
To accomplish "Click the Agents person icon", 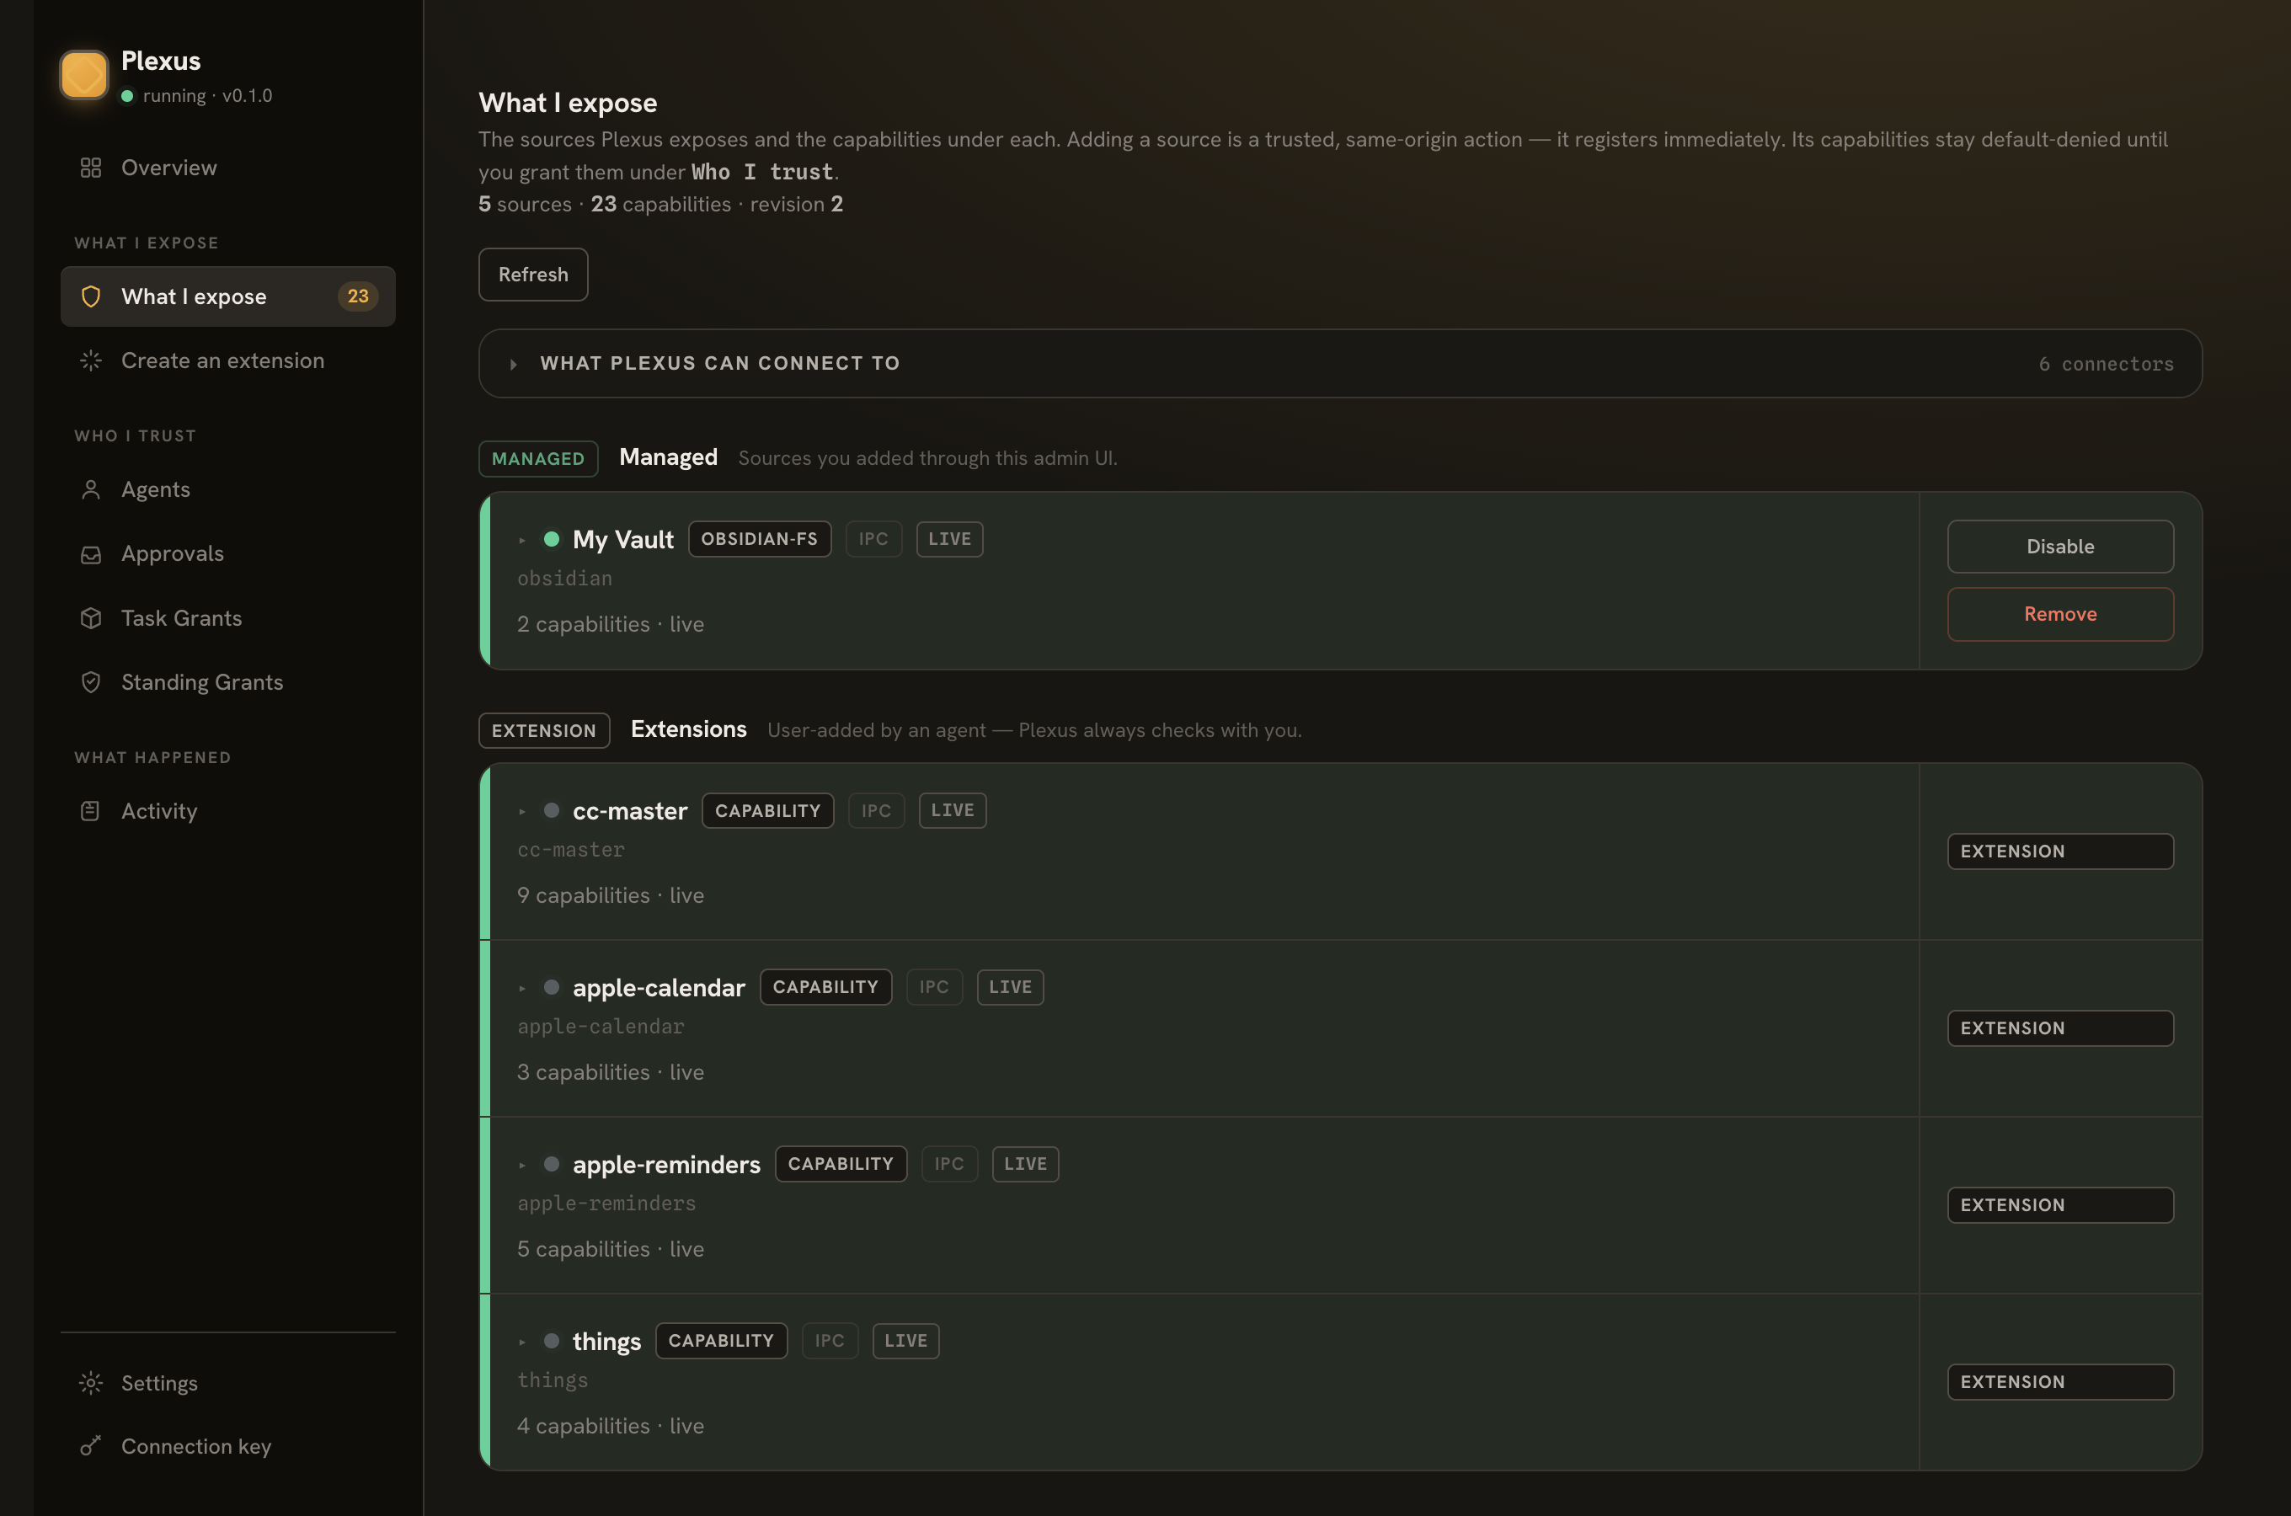I will (91, 489).
